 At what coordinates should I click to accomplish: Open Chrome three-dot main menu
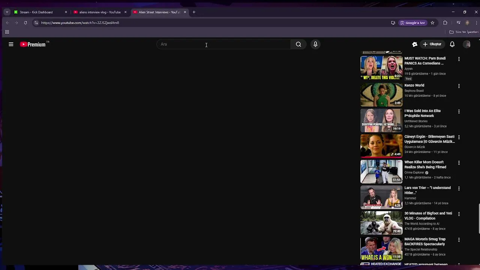[476, 23]
